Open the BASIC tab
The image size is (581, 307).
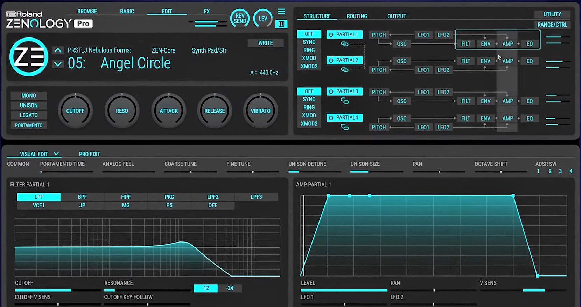[127, 12]
